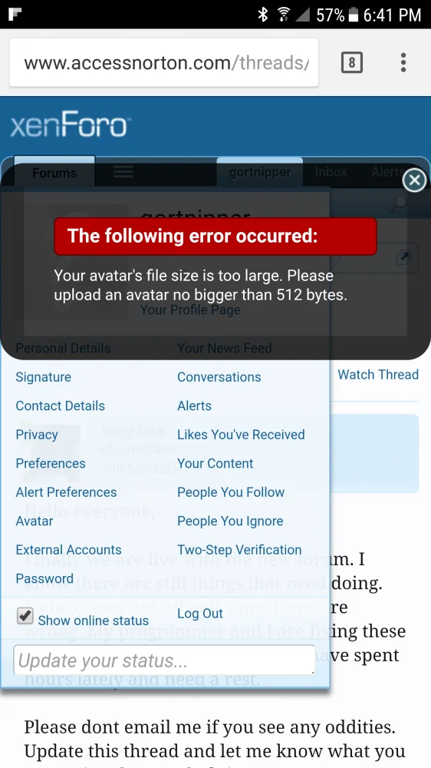Image resolution: width=431 pixels, height=768 pixels.
Task: Open the Forums tab
Action: [x=54, y=172]
